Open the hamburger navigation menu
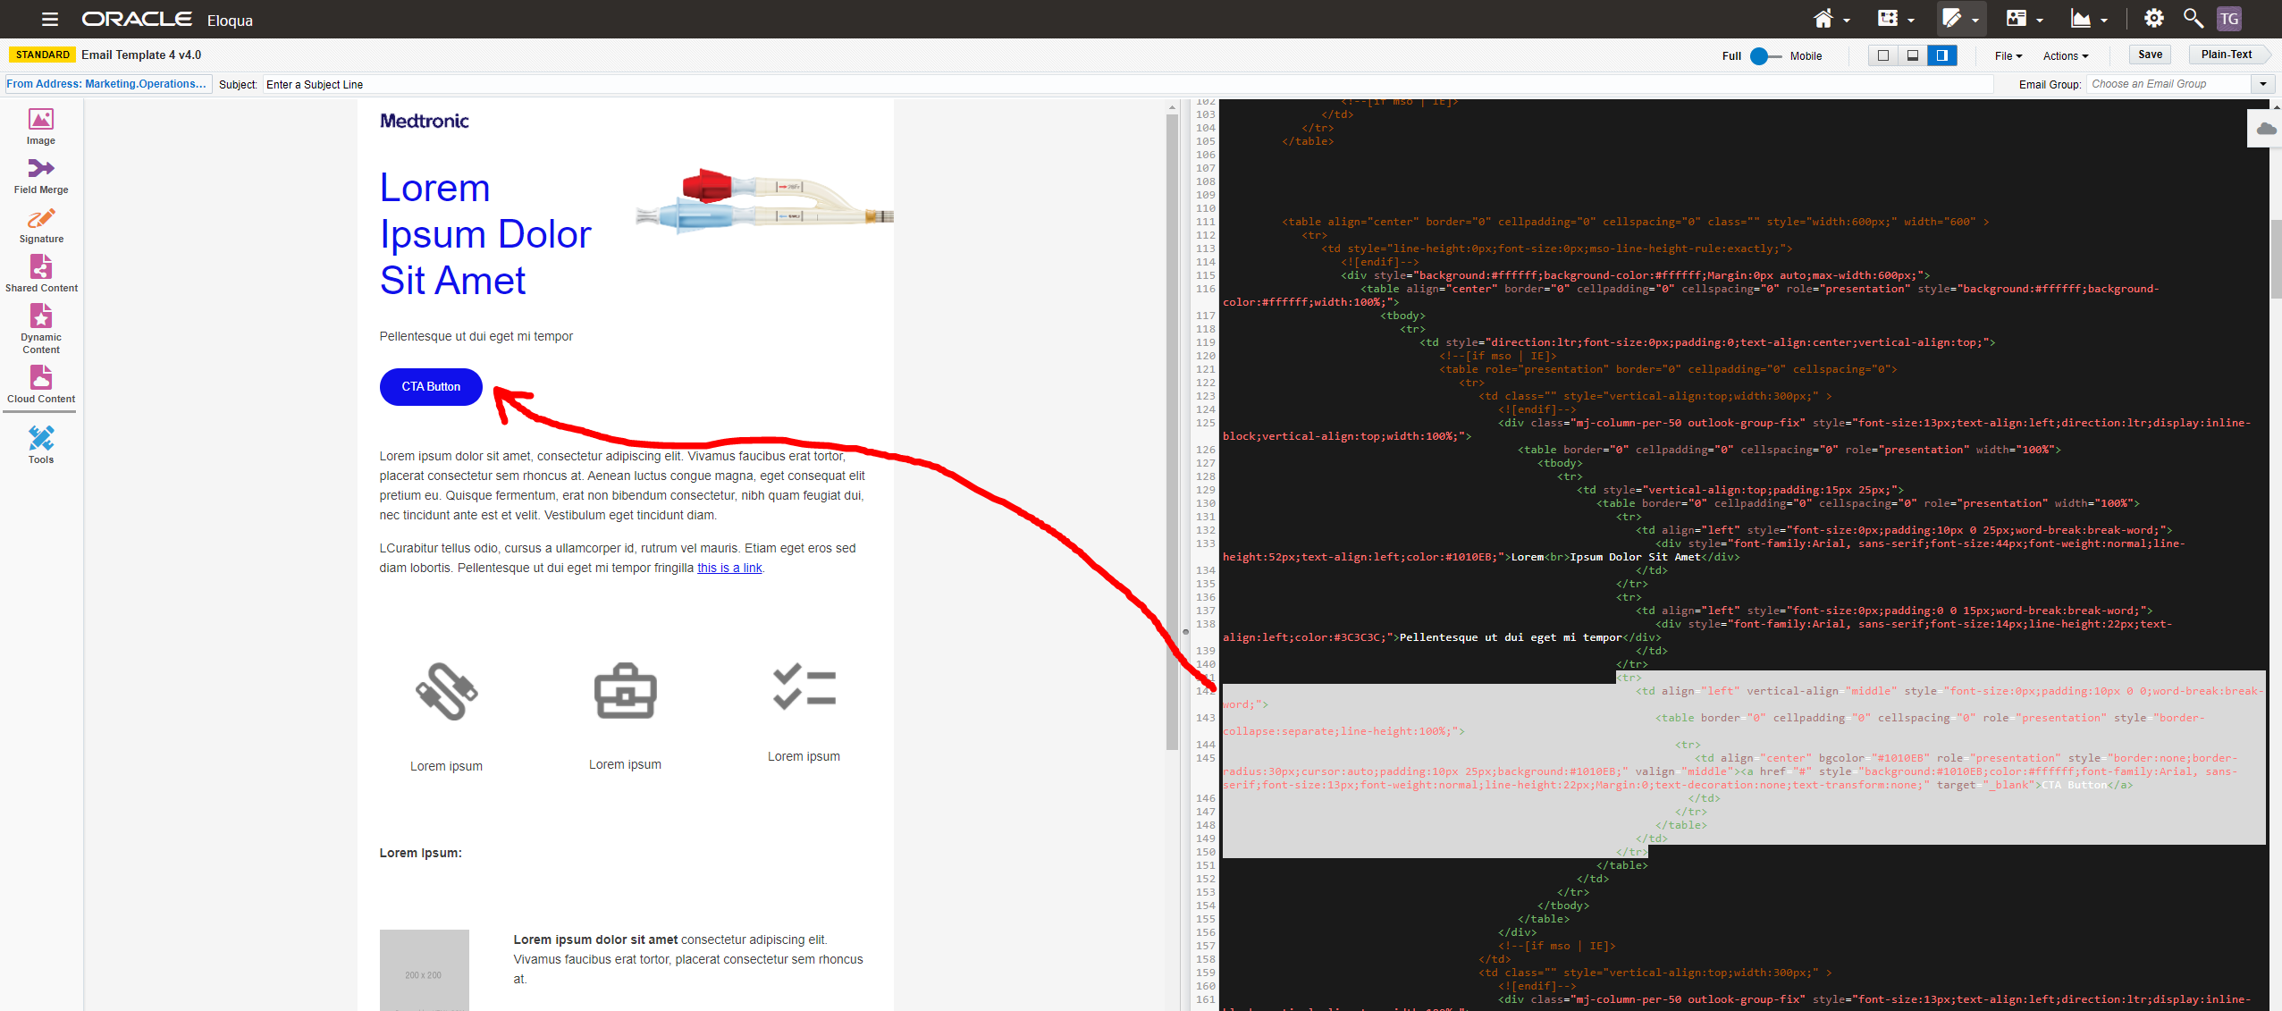This screenshot has height=1011, width=2282. click(x=50, y=19)
